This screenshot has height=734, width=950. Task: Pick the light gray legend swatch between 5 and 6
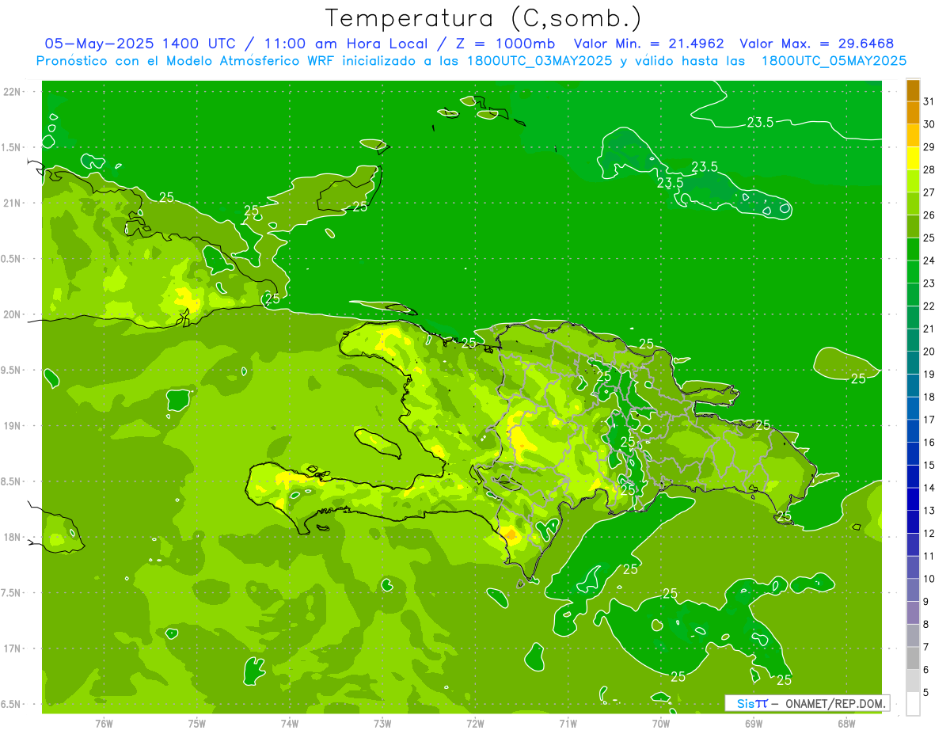point(913,681)
